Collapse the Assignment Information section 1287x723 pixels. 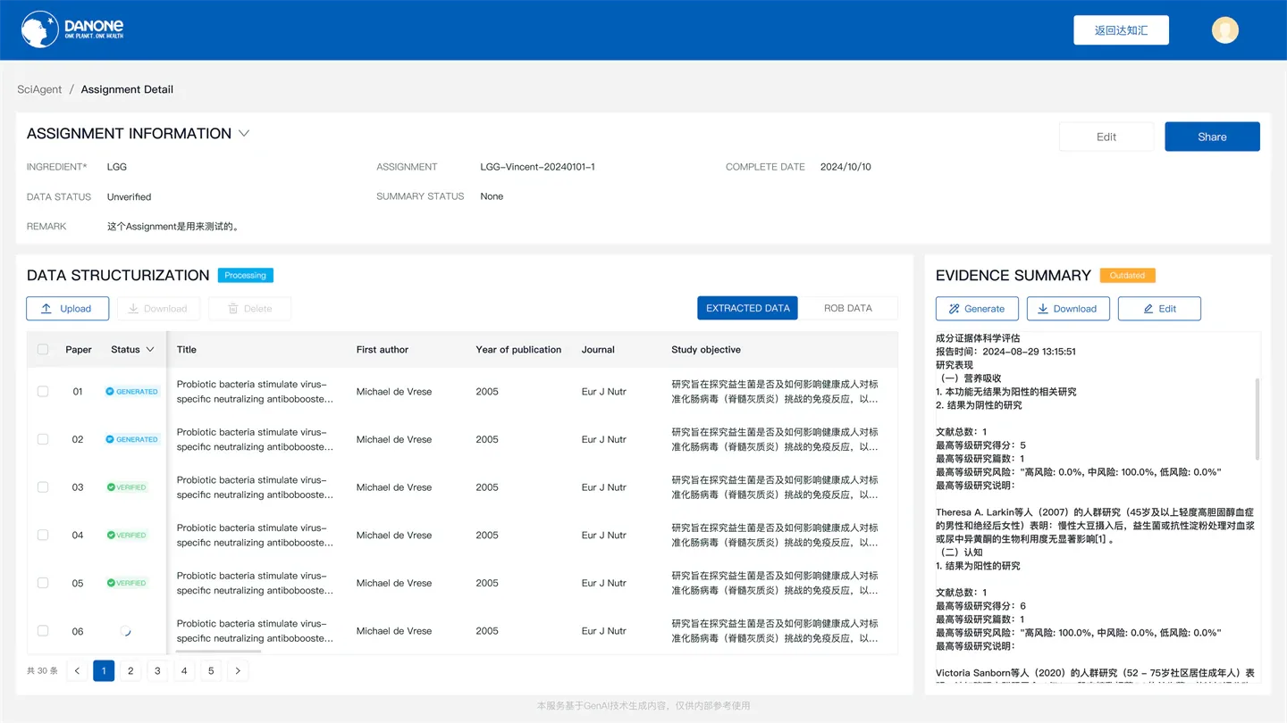point(243,133)
